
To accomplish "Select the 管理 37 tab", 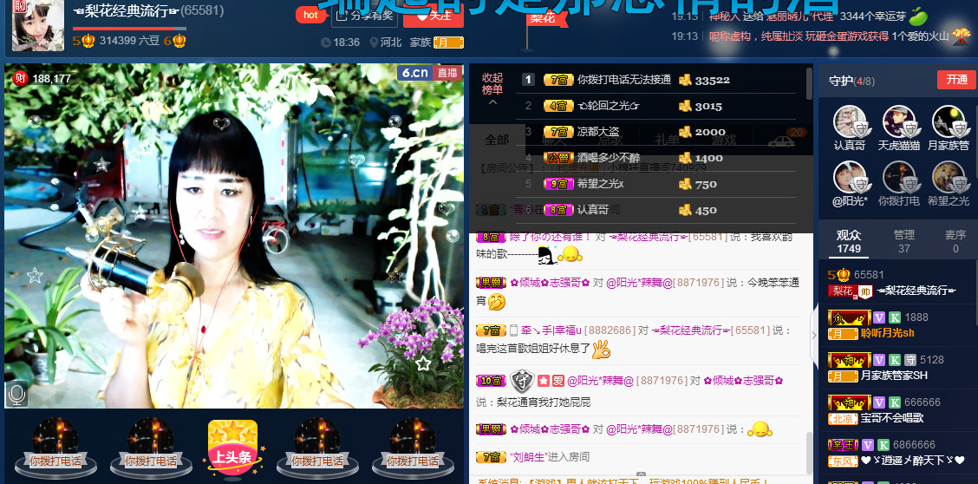I will pos(903,241).
